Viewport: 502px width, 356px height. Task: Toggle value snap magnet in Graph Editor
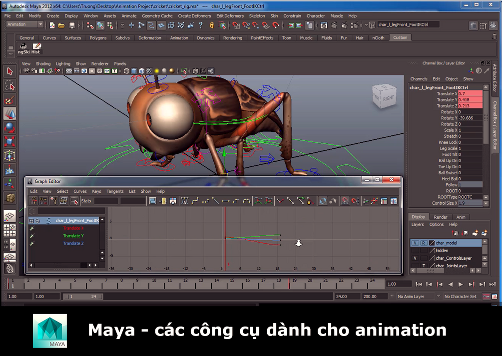pos(355,201)
